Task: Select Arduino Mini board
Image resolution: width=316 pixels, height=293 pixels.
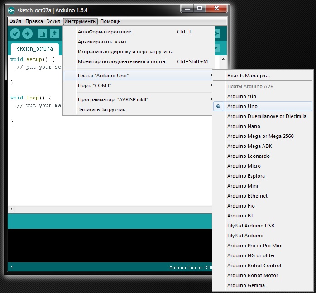Action: (263, 186)
